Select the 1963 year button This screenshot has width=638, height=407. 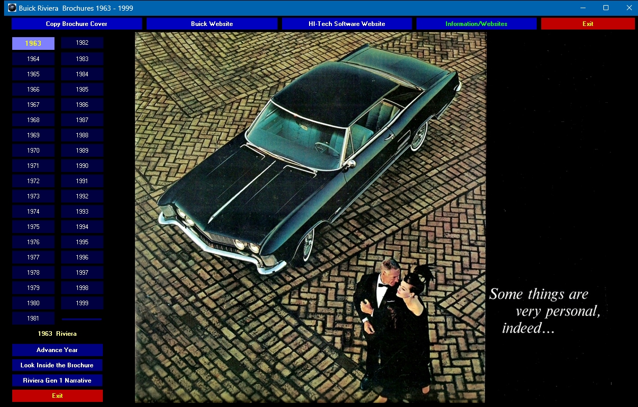(x=33, y=44)
